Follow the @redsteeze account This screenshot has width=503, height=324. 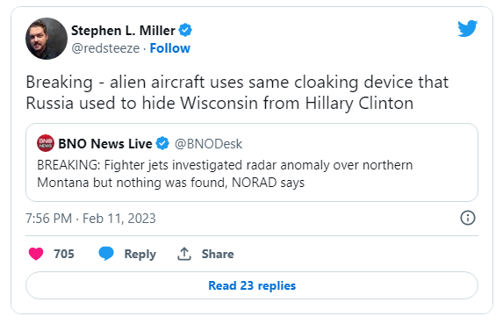tap(169, 48)
